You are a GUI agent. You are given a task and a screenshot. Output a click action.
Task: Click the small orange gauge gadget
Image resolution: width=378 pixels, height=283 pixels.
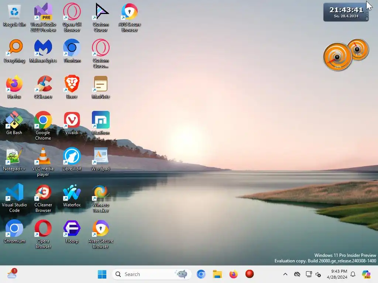point(358,50)
